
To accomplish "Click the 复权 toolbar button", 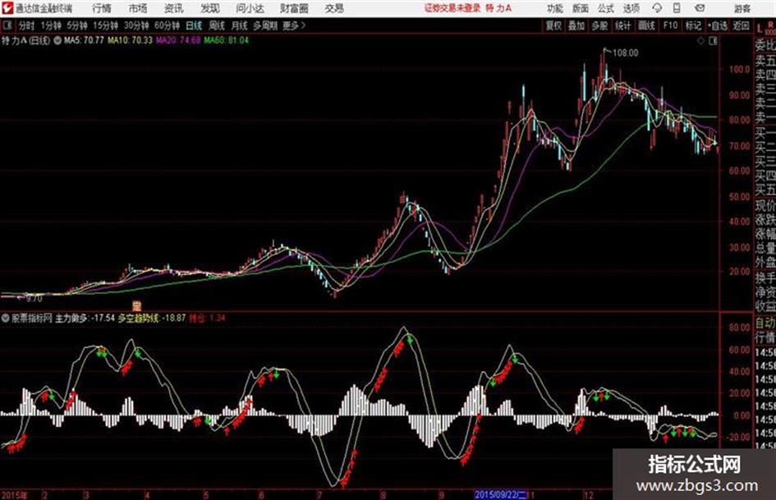I will [553, 25].
